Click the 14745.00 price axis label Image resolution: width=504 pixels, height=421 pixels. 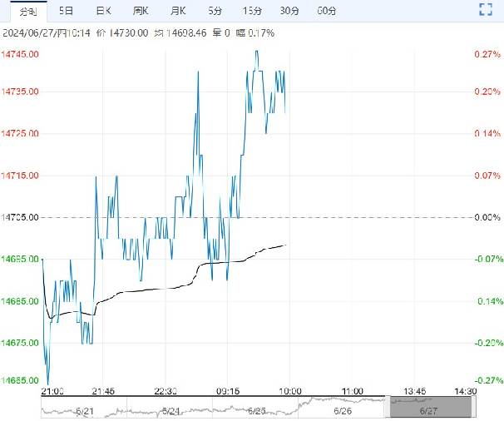click(x=20, y=54)
